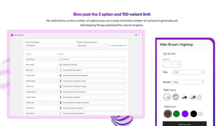Pin the SEO Variants app
This screenshot has height=126, width=224.
136,35
